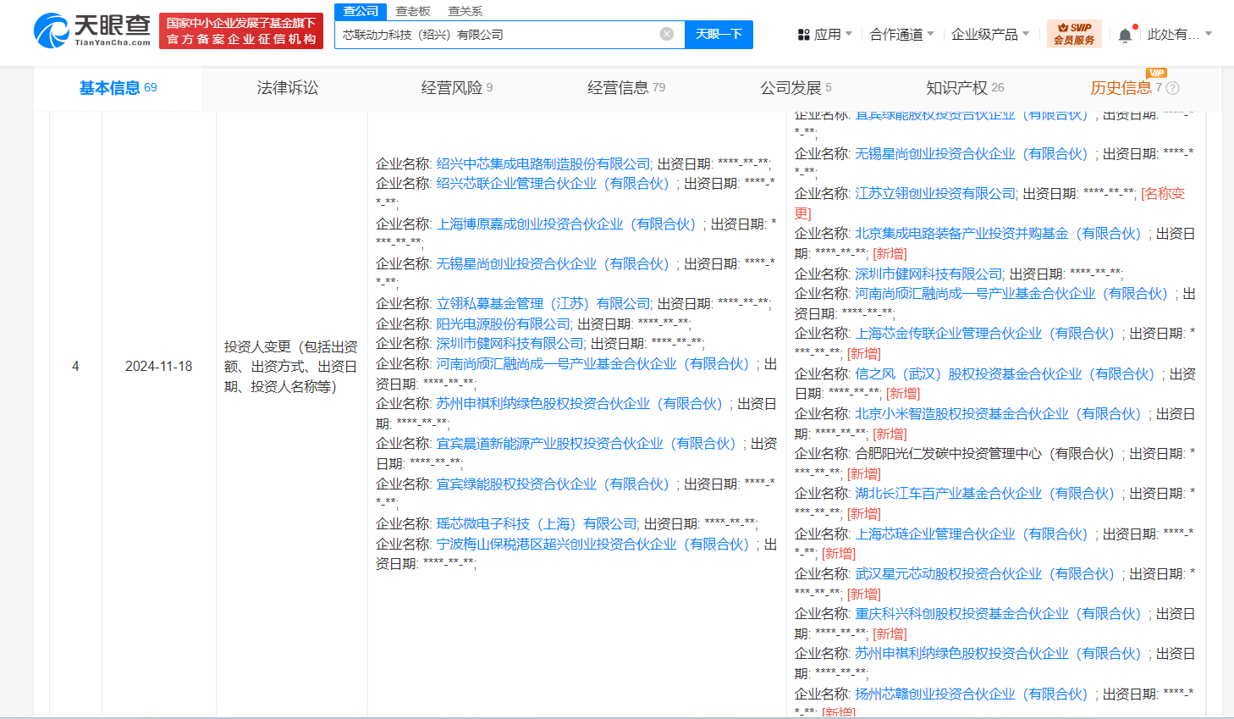Open 信之风（武汉）股权投资基金 link

pos(1009,374)
